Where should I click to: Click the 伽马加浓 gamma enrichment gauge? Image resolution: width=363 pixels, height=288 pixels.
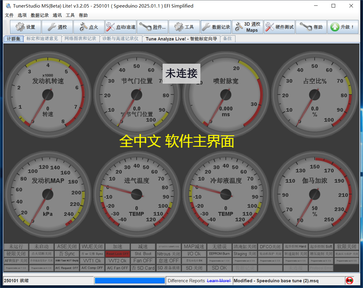tap(315, 194)
